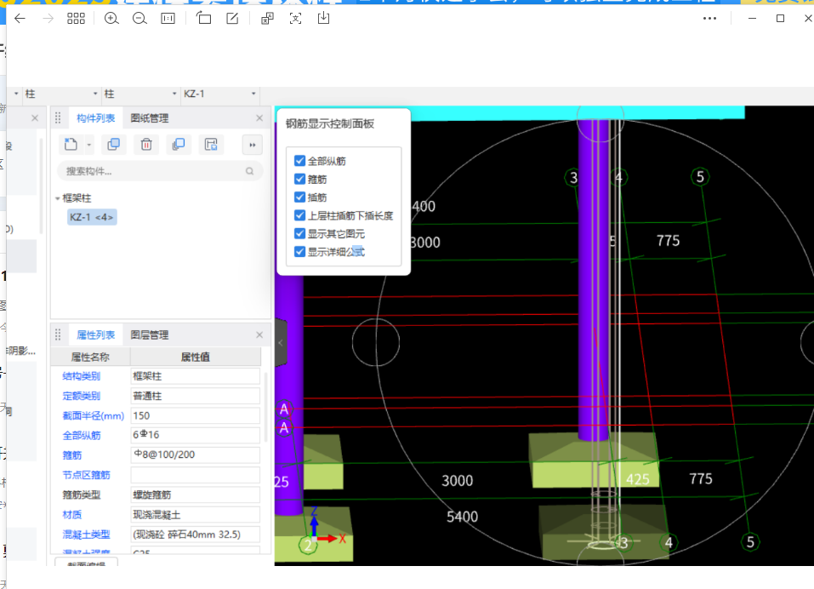Zoom in with the magnifier plus icon
Image resolution: width=814 pixels, height=589 pixels.
111,19
